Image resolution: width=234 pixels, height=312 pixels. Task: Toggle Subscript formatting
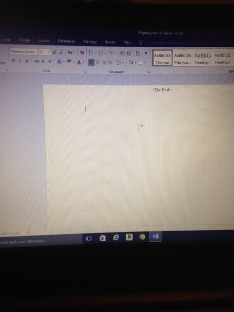pos(43,62)
